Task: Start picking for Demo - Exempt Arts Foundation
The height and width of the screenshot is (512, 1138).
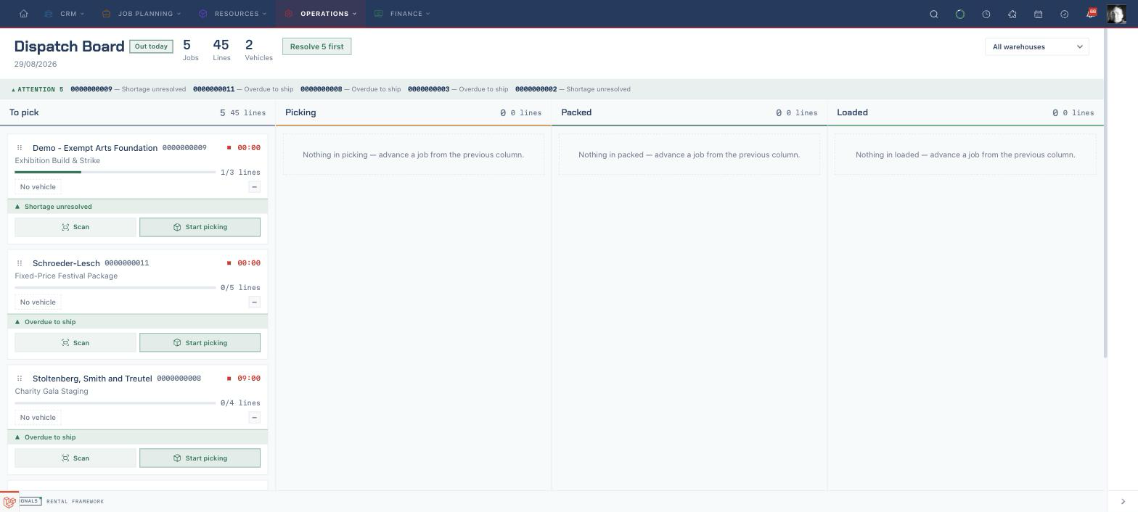Action: [200, 227]
